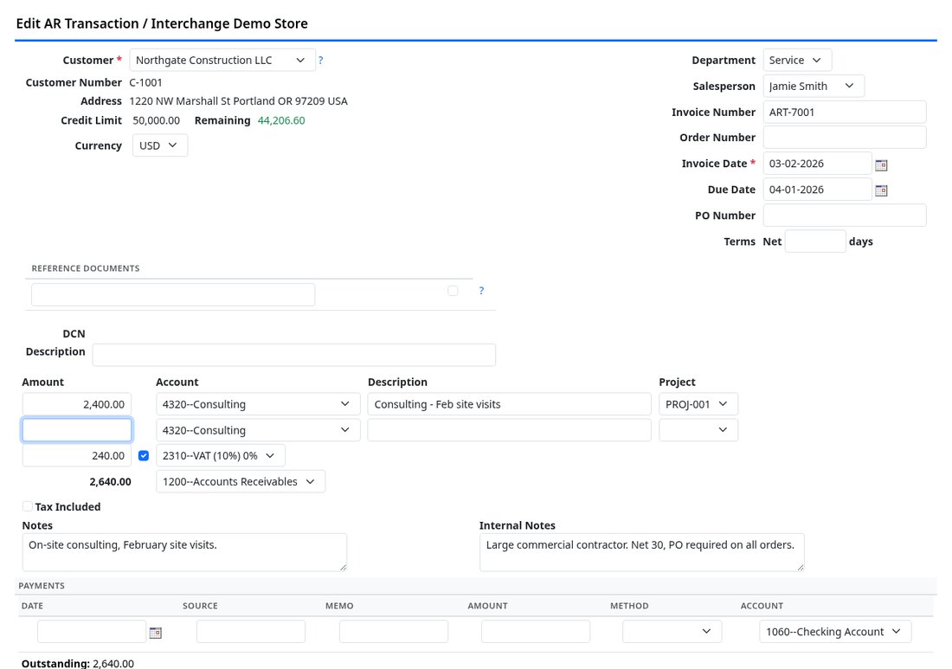Open the PROJ-001 project dropdown
This screenshot has width=952, height=669.
tap(698, 404)
